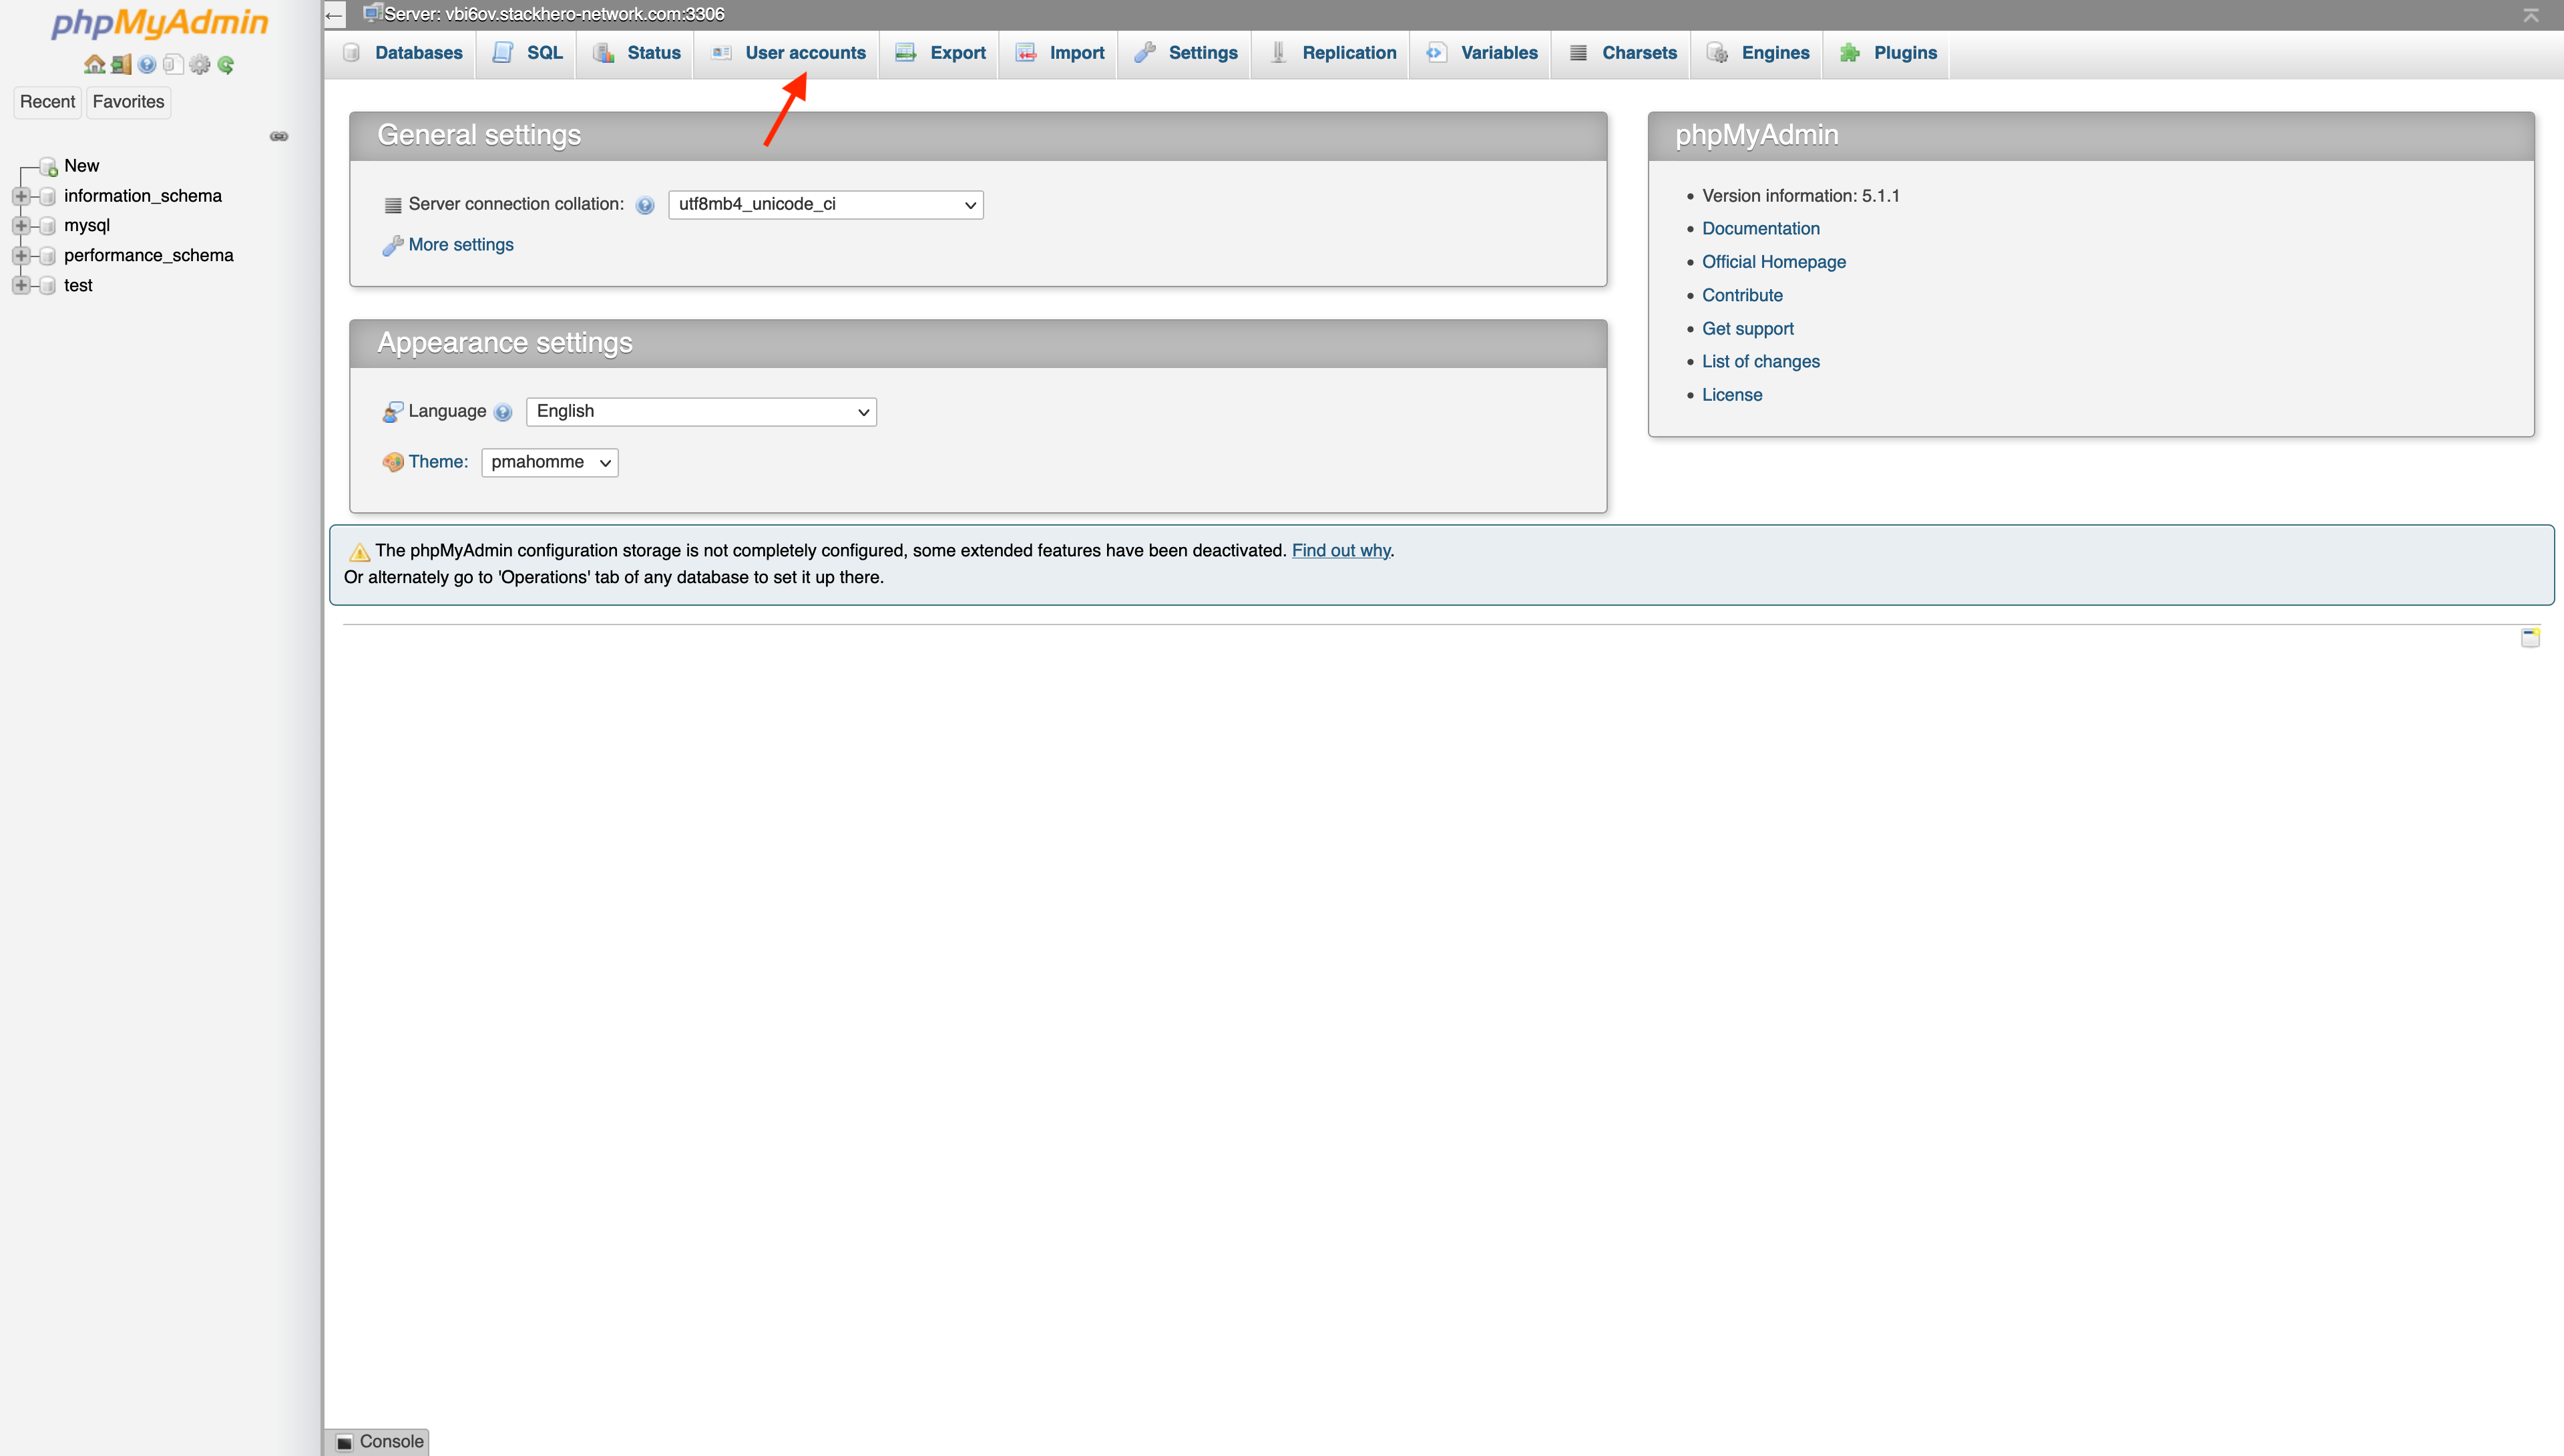This screenshot has height=1456, width=2564.
Task: Click the page-top arrows icon at top right
Action: [x=2530, y=15]
